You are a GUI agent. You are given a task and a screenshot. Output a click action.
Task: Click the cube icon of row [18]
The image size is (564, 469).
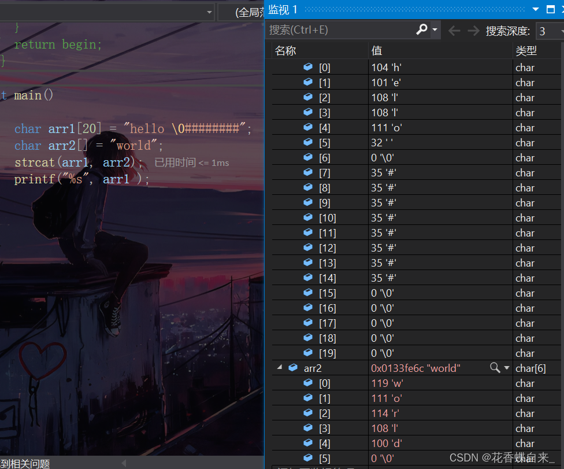pos(308,337)
